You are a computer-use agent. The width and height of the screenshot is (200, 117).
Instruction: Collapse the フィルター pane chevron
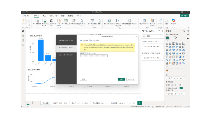click(x=162, y=31)
